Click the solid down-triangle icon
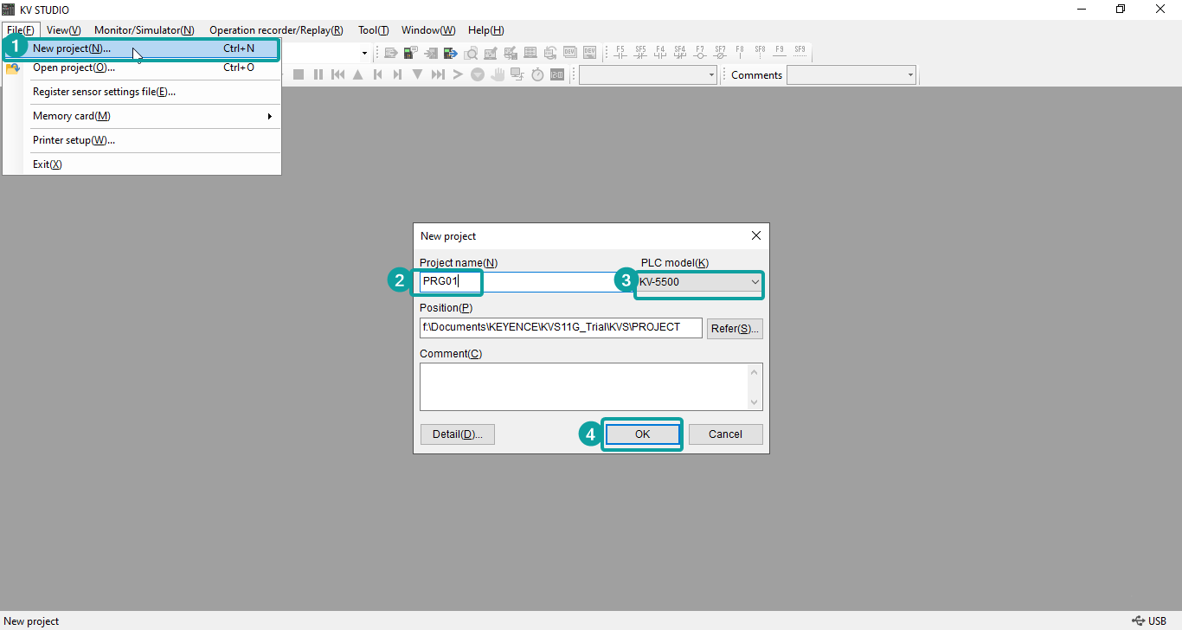The height and width of the screenshot is (630, 1182). click(x=418, y=74)
